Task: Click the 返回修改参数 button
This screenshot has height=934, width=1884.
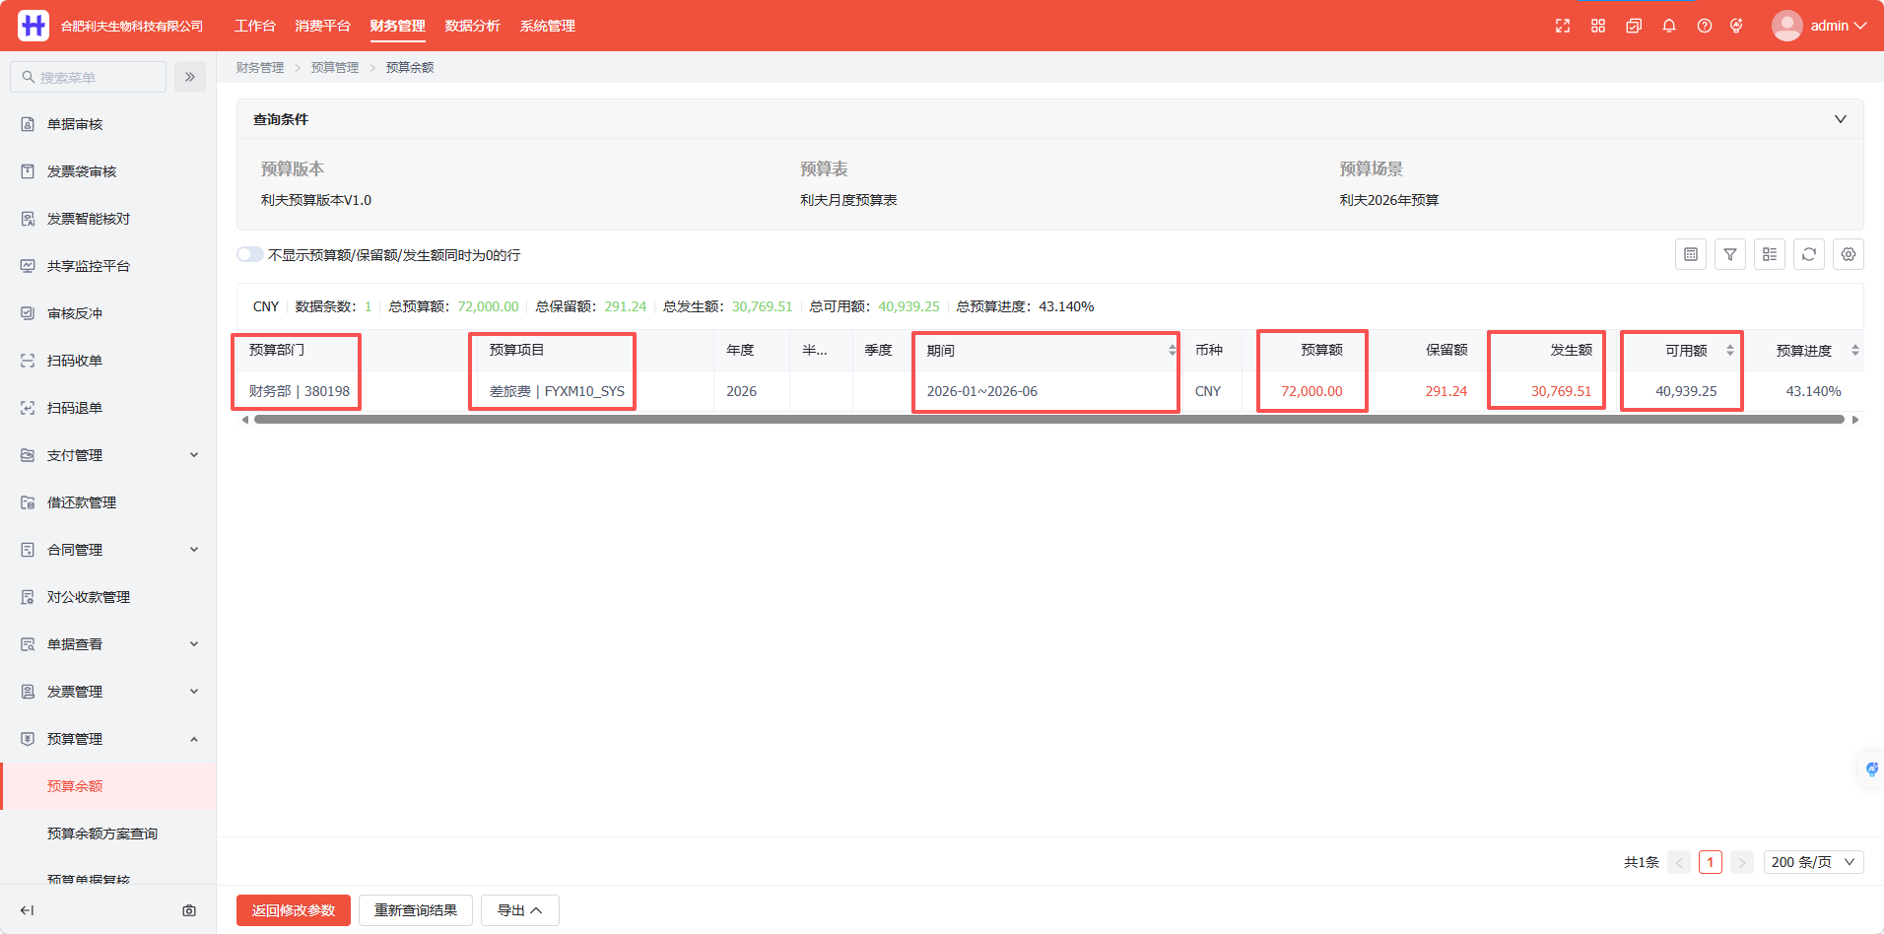Action: point(294,910)
